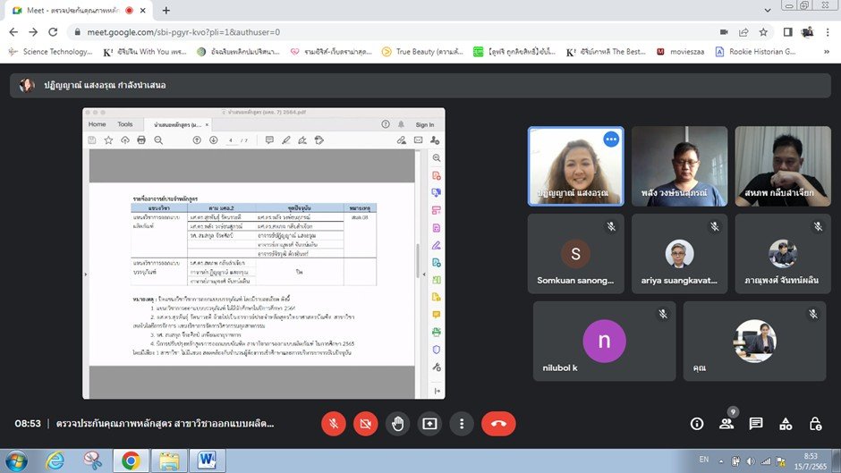The width and height of the screenshot is (841, 473).
Task: Show the participants list panel
Action: (x=726, y=424)
